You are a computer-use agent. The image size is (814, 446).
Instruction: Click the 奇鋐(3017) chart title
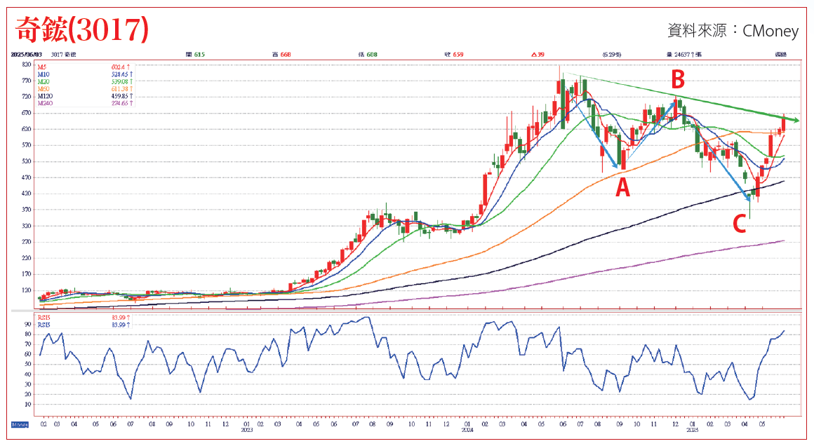point(82,29)
